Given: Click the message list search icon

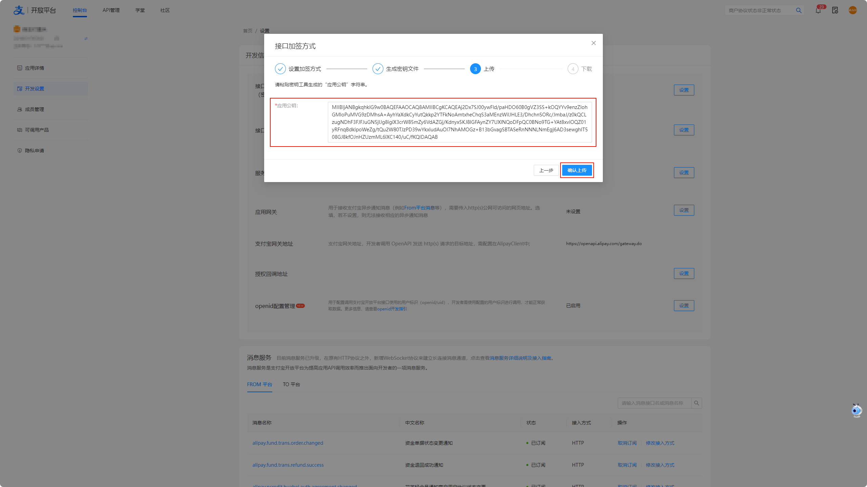Looking at the screenshot, I should (x=696, y=403).
